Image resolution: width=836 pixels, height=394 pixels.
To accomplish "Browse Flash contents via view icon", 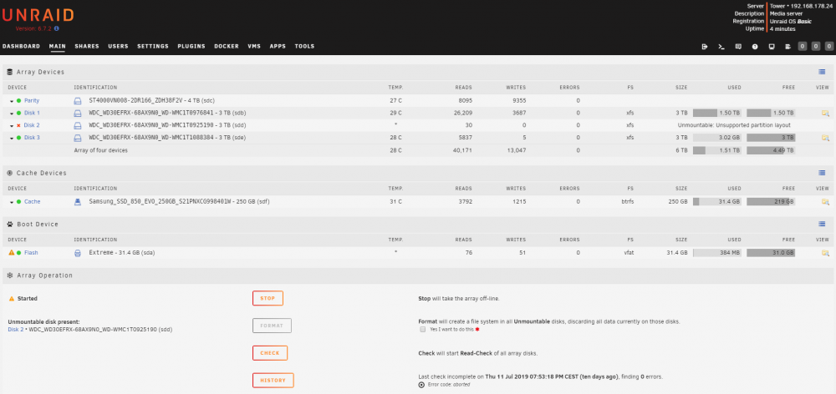I will [825, 253].
